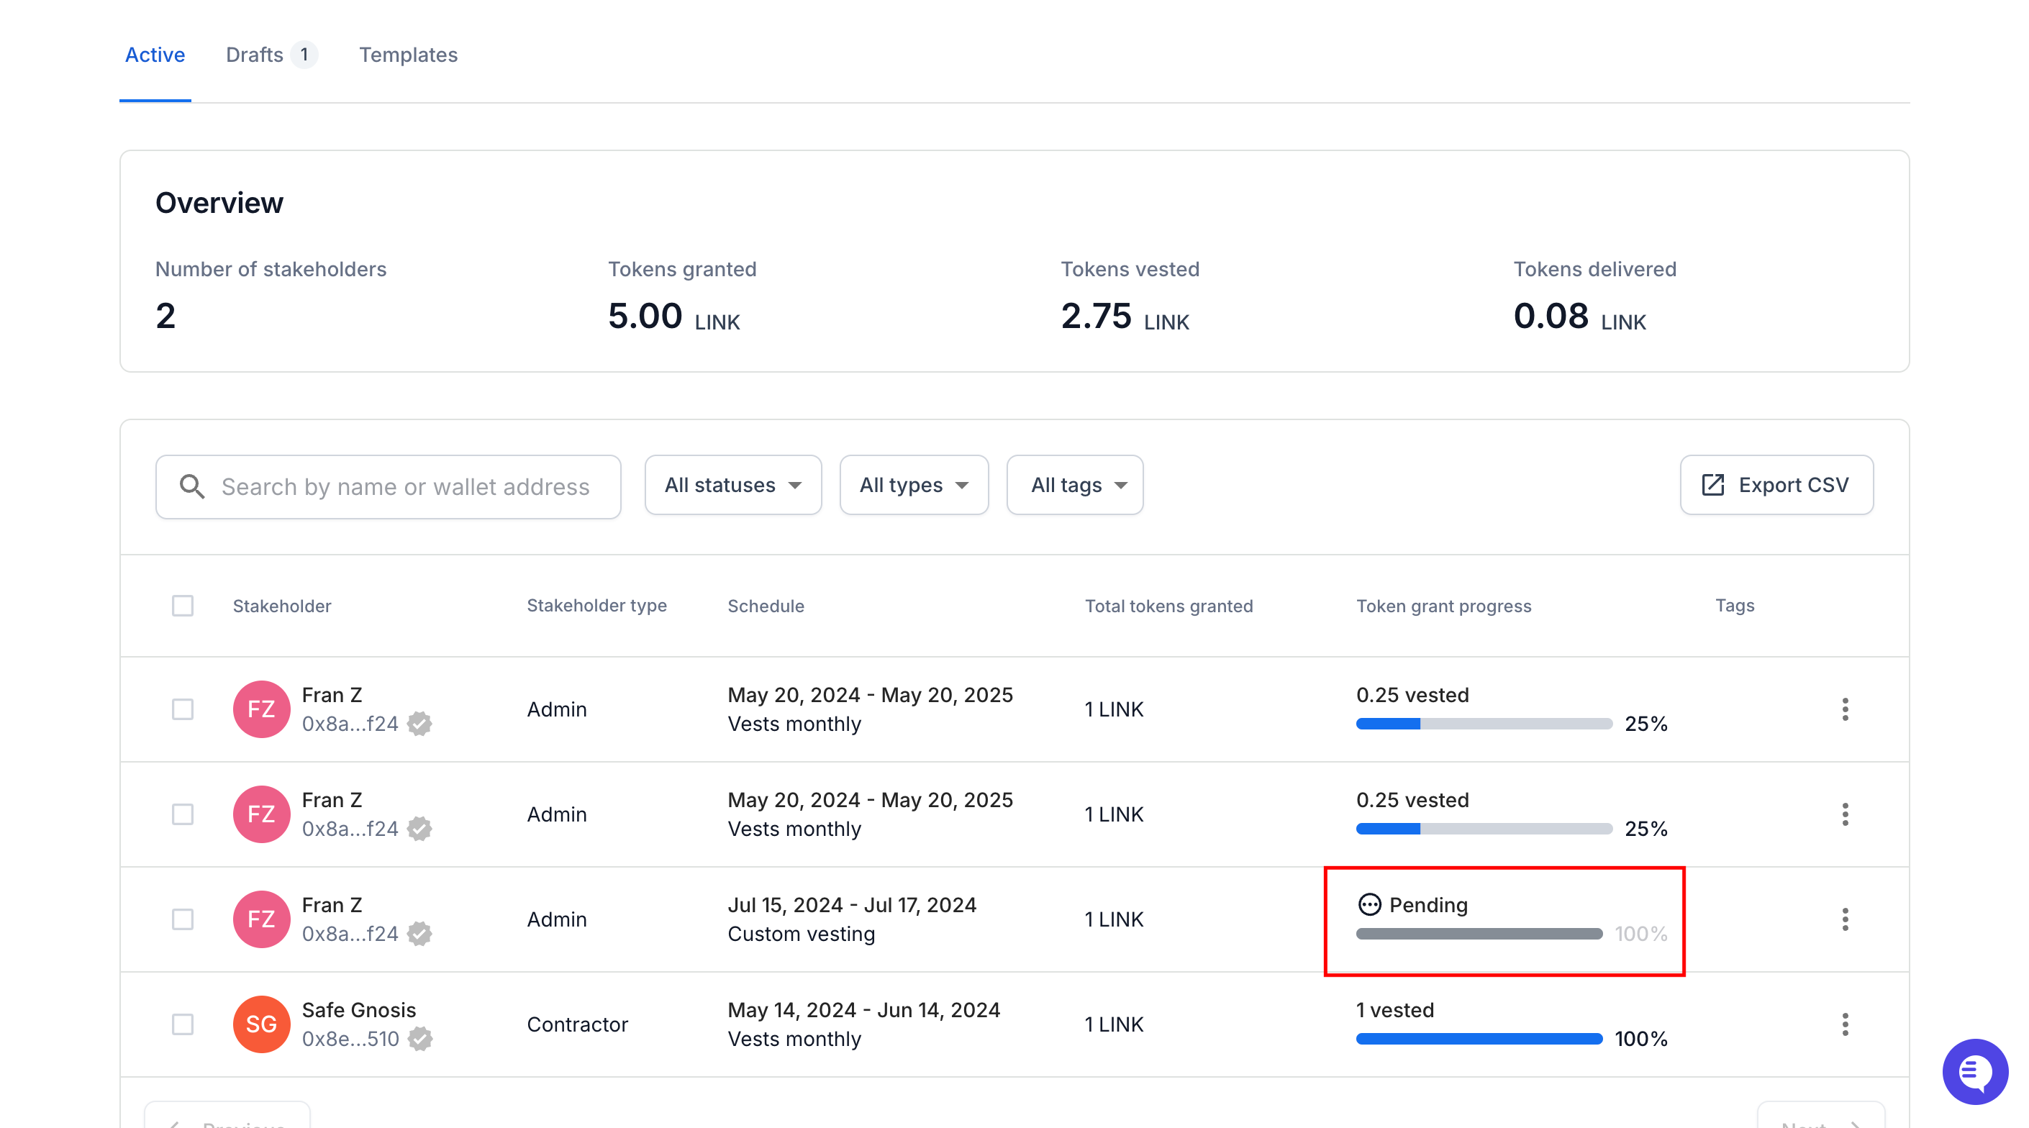Click the Export CSV button
Viewport: 2029px width, 1128px height.
pos(1776,484)
